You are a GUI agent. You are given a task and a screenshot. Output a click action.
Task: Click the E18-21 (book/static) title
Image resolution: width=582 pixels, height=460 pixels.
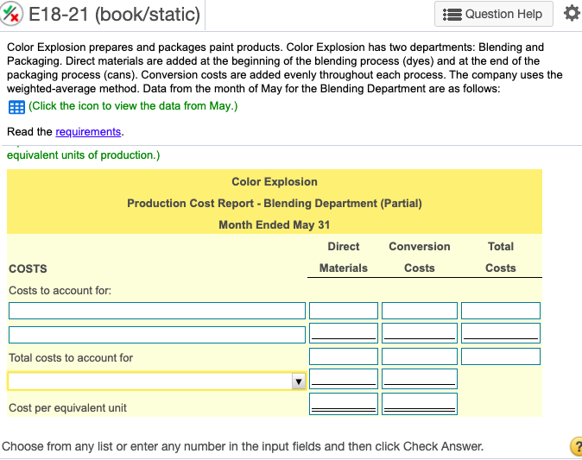click(x=114, y=15)
